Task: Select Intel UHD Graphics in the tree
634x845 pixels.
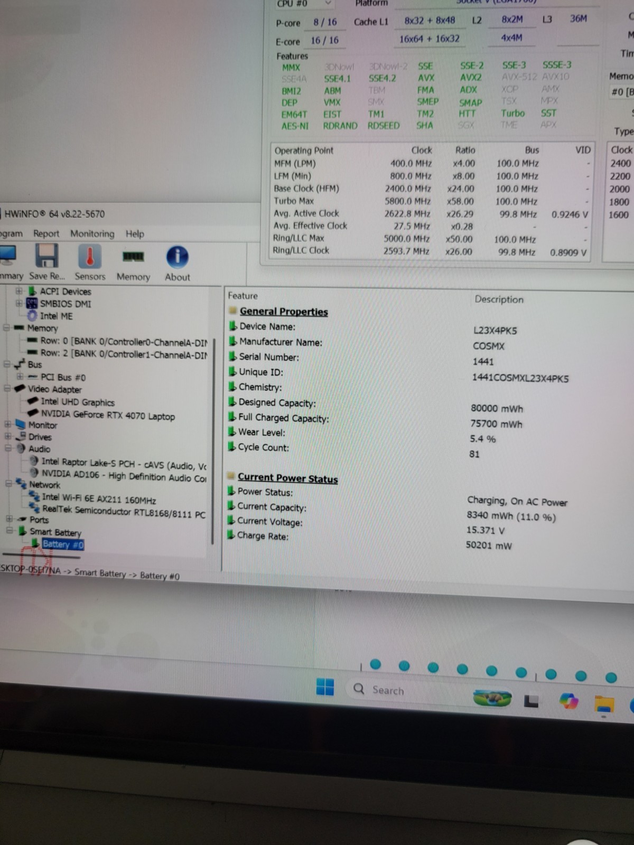Action: coord(78,402)
